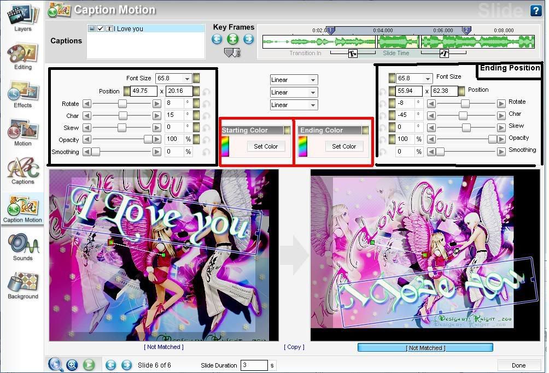Select key frame marker 2 on timeline
The width and height of the screenshot is (549, 373).
(466, 31)
